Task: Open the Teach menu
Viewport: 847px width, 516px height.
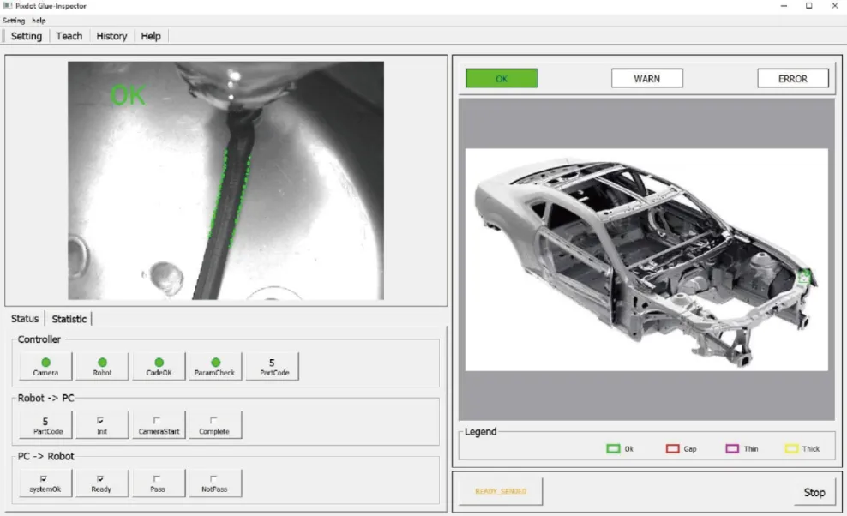Action: (69, 36)
